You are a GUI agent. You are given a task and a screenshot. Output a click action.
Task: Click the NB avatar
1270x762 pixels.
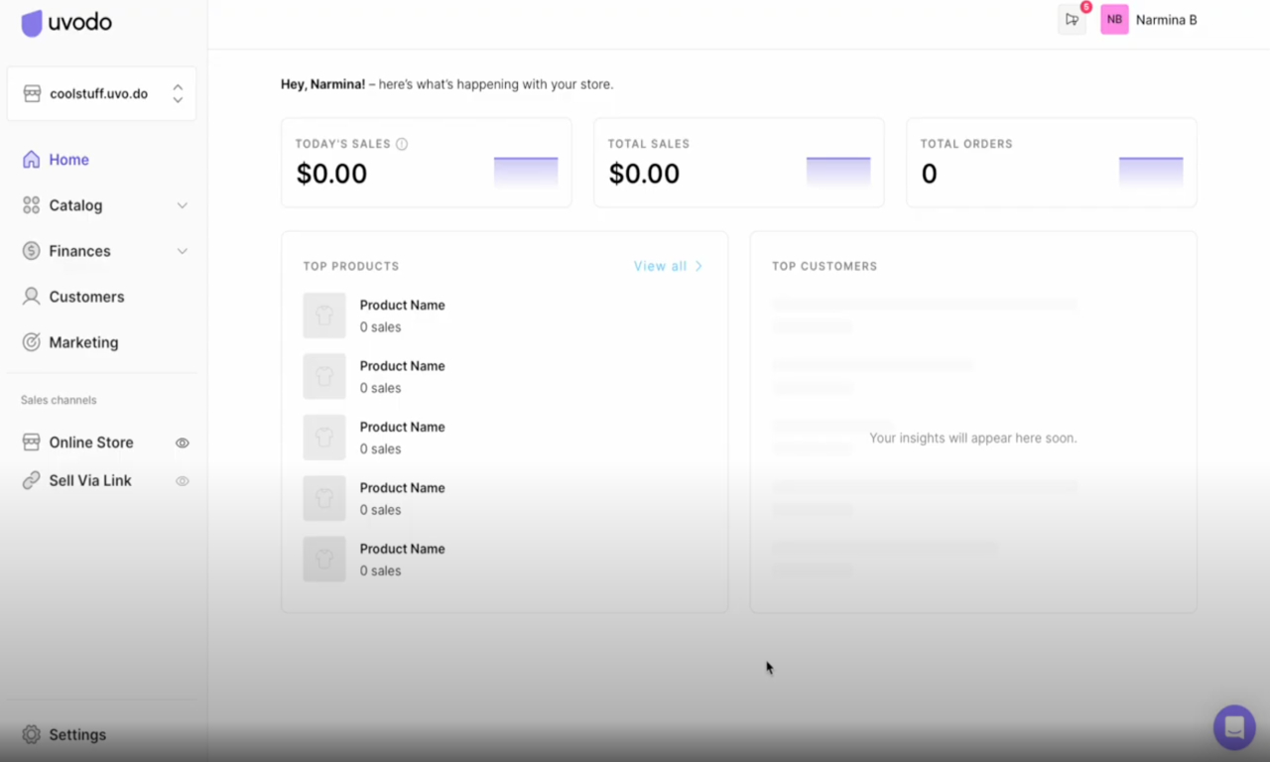click(x=1114, y=19)
